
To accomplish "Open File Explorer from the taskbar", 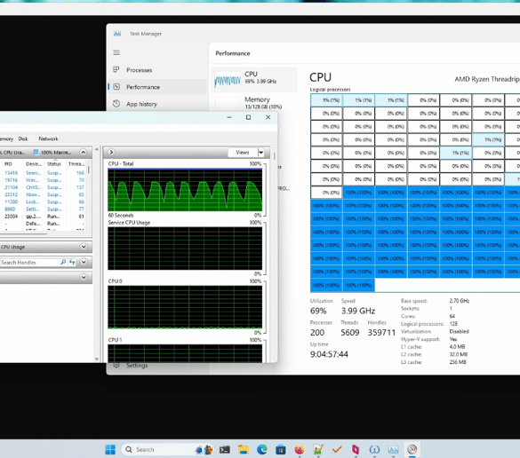I will pyautogui.click(x=244, y=449).
